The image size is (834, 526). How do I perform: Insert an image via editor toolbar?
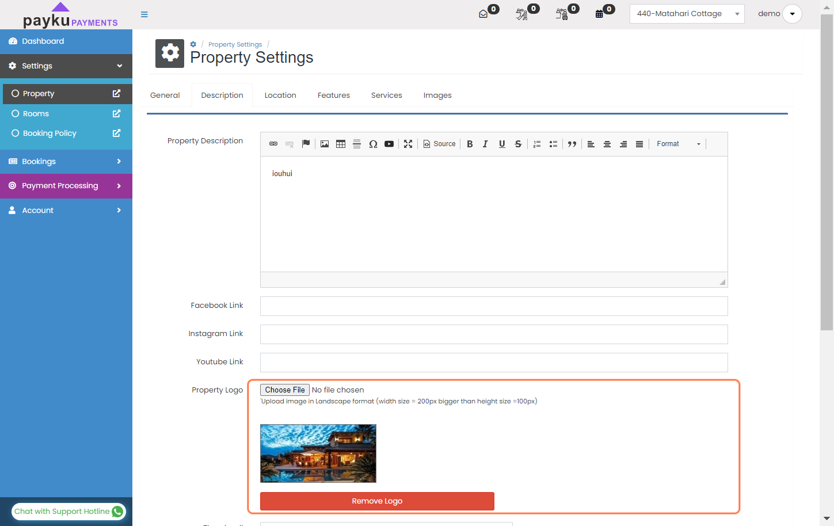pos(325,144)
